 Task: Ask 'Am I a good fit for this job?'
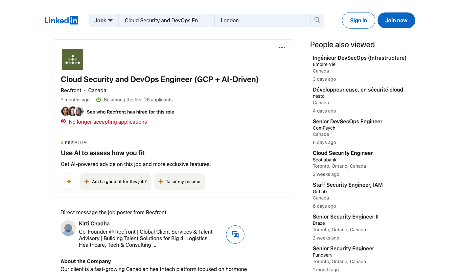115,181
